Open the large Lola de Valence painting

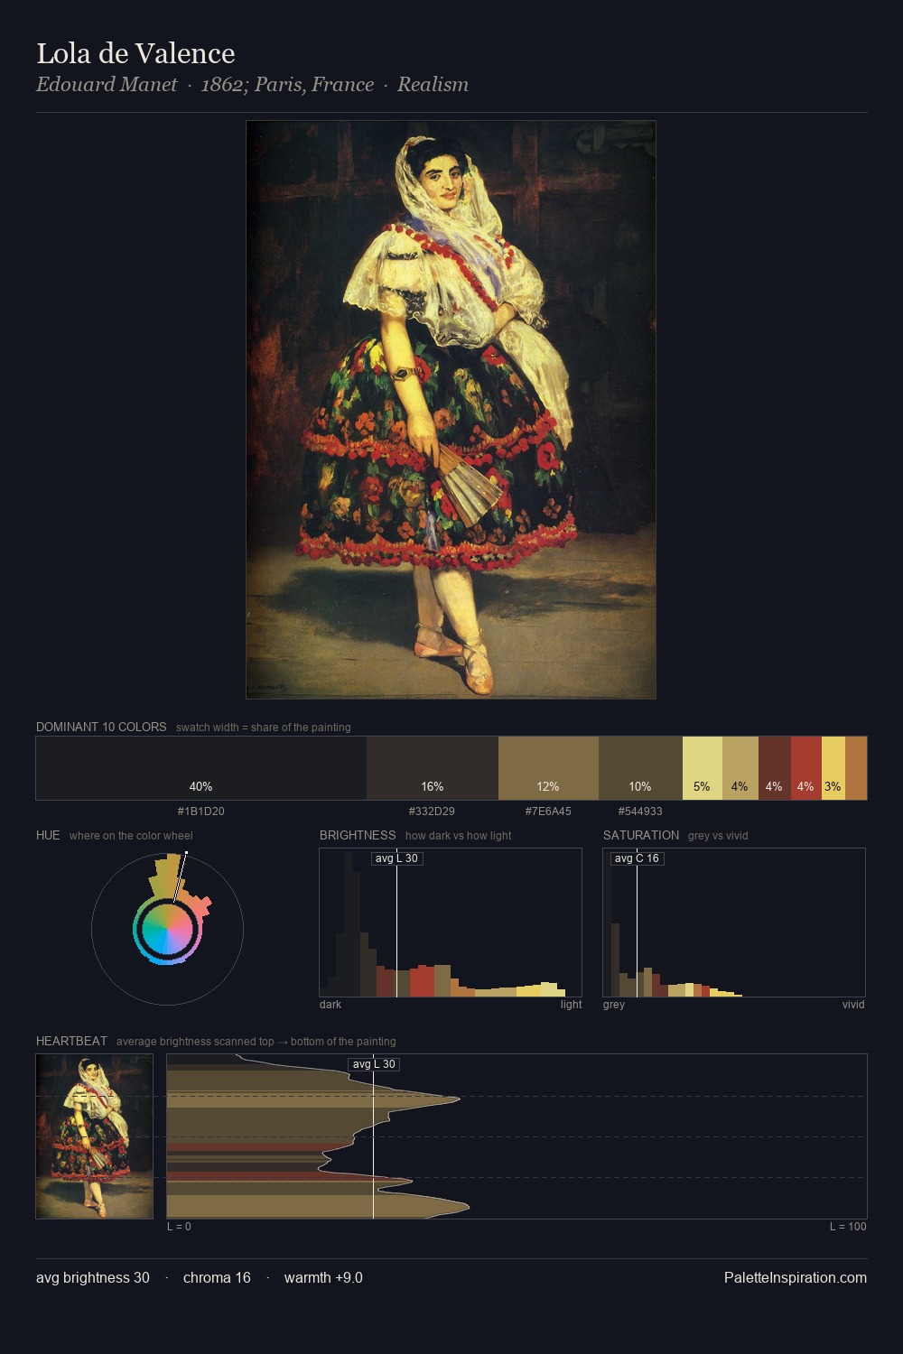coord(451,410)
